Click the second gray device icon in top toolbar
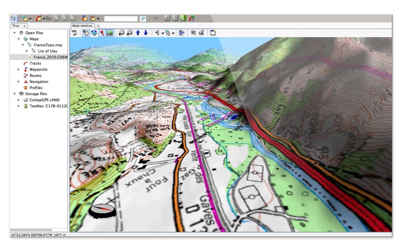 tap(175, 18)
